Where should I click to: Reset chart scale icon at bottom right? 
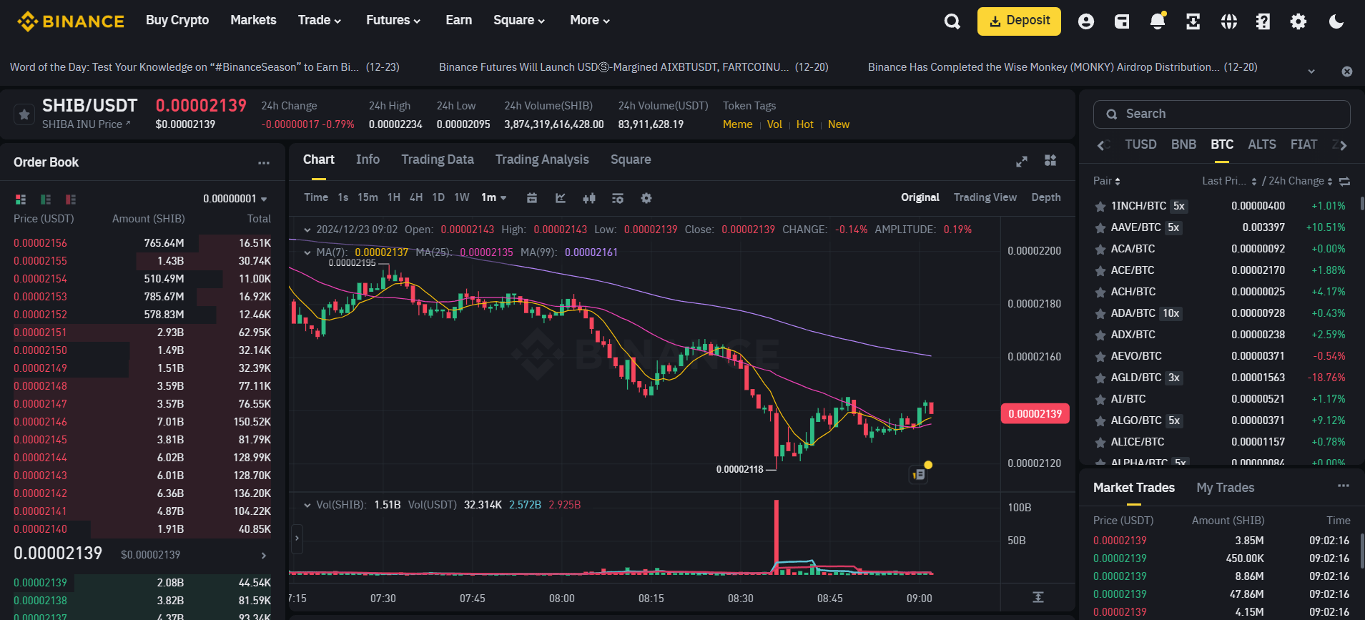(1038, 597)
